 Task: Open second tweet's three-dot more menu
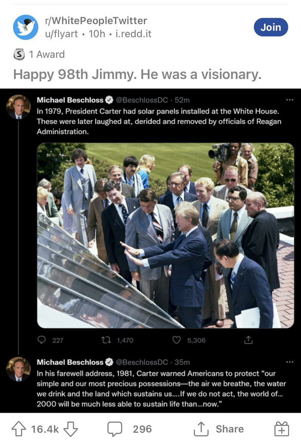tap(289, 362)
